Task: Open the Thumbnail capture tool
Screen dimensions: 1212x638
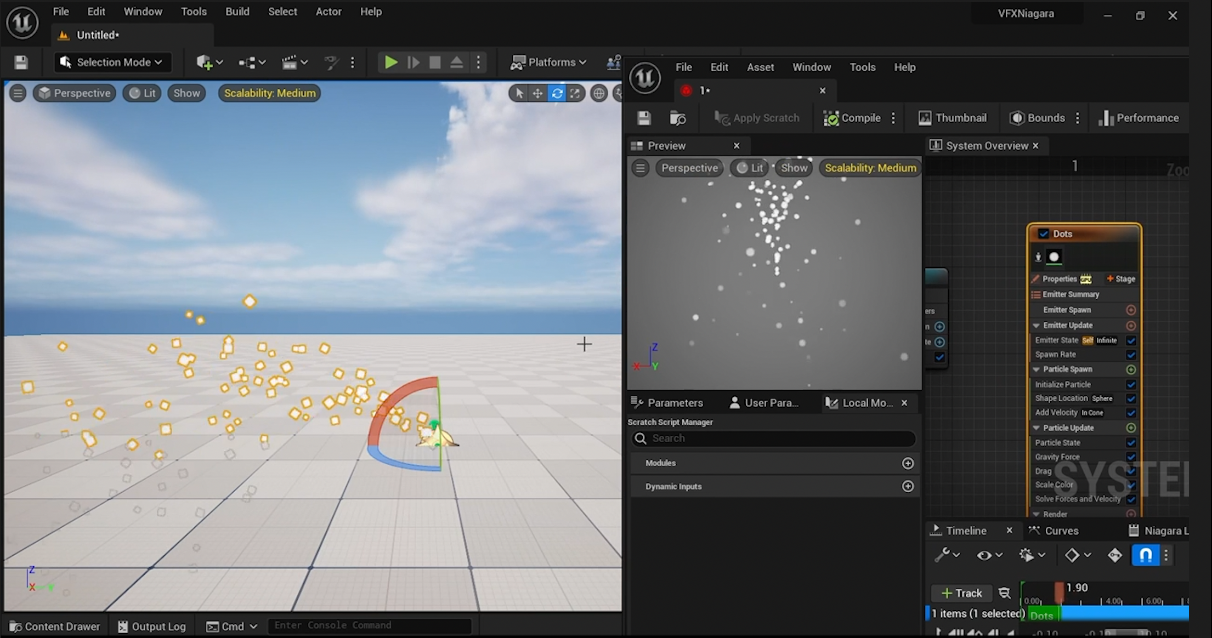Action: click(953, 118)
